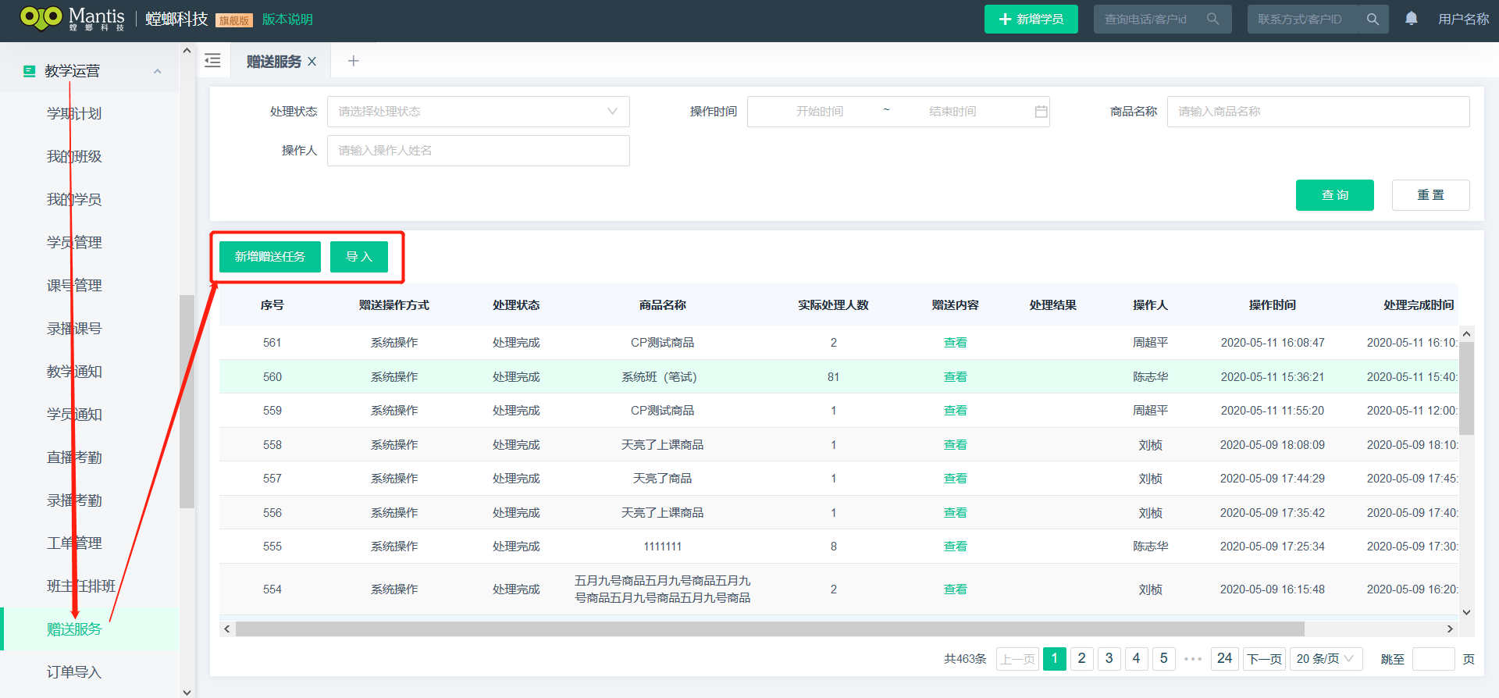Image resolution: width=1499 pixels, height=698 pixels.
Task: Go to last page 24
Action: tap(1224, 659)
